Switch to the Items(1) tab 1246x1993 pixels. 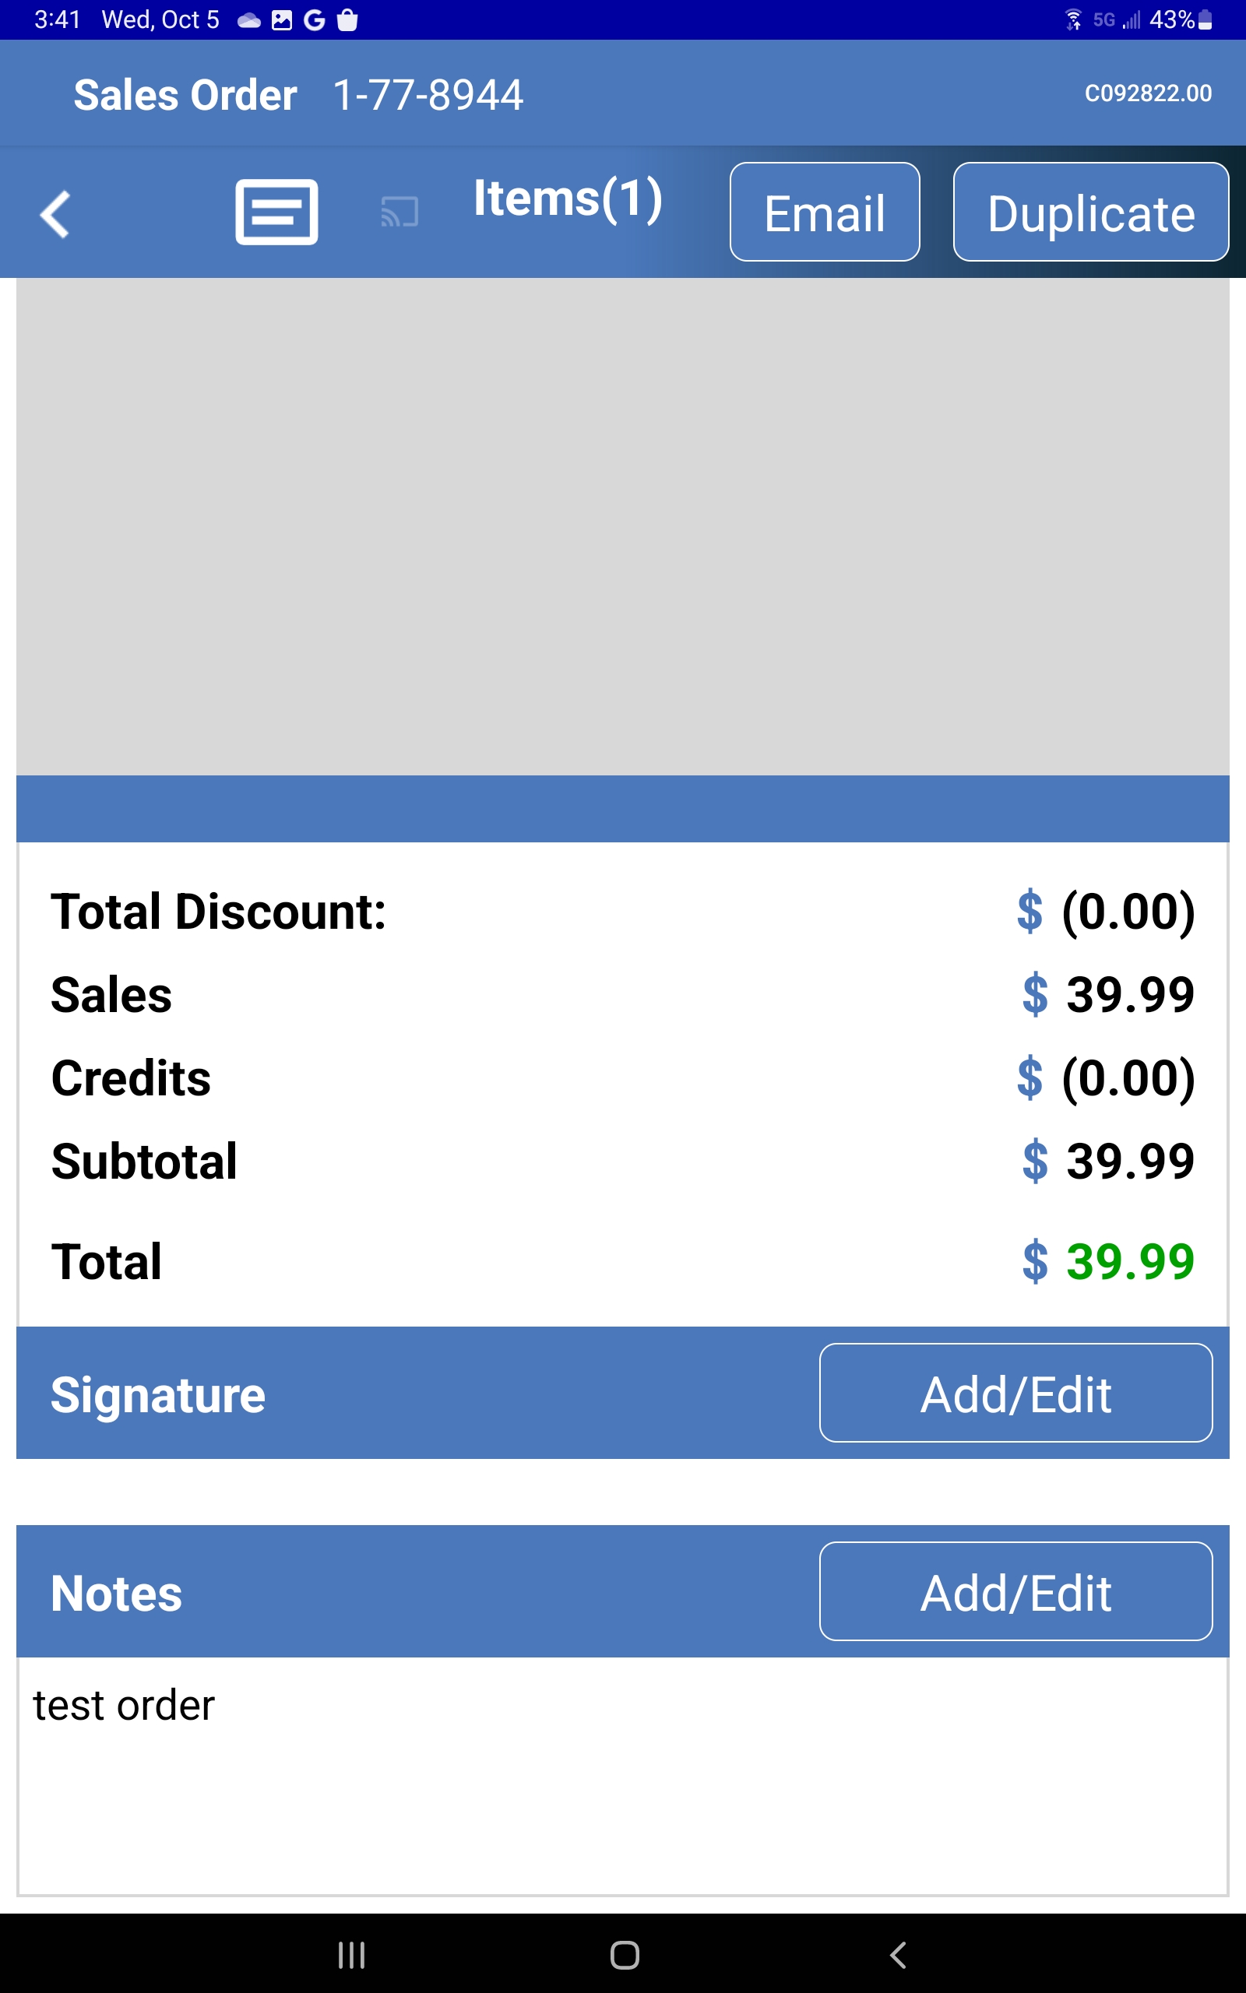coord(568,199)
